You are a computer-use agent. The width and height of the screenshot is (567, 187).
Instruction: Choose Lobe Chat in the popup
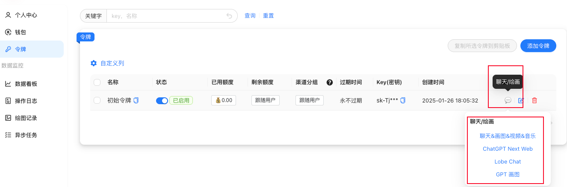[x=508, y=162]
